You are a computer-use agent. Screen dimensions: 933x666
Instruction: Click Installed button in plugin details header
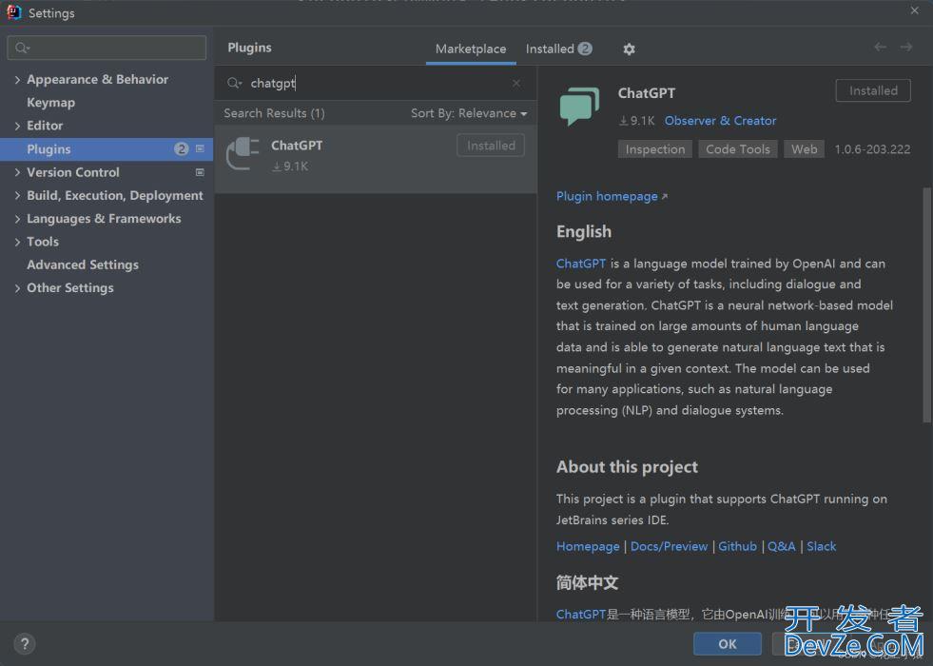coord(873,90)
